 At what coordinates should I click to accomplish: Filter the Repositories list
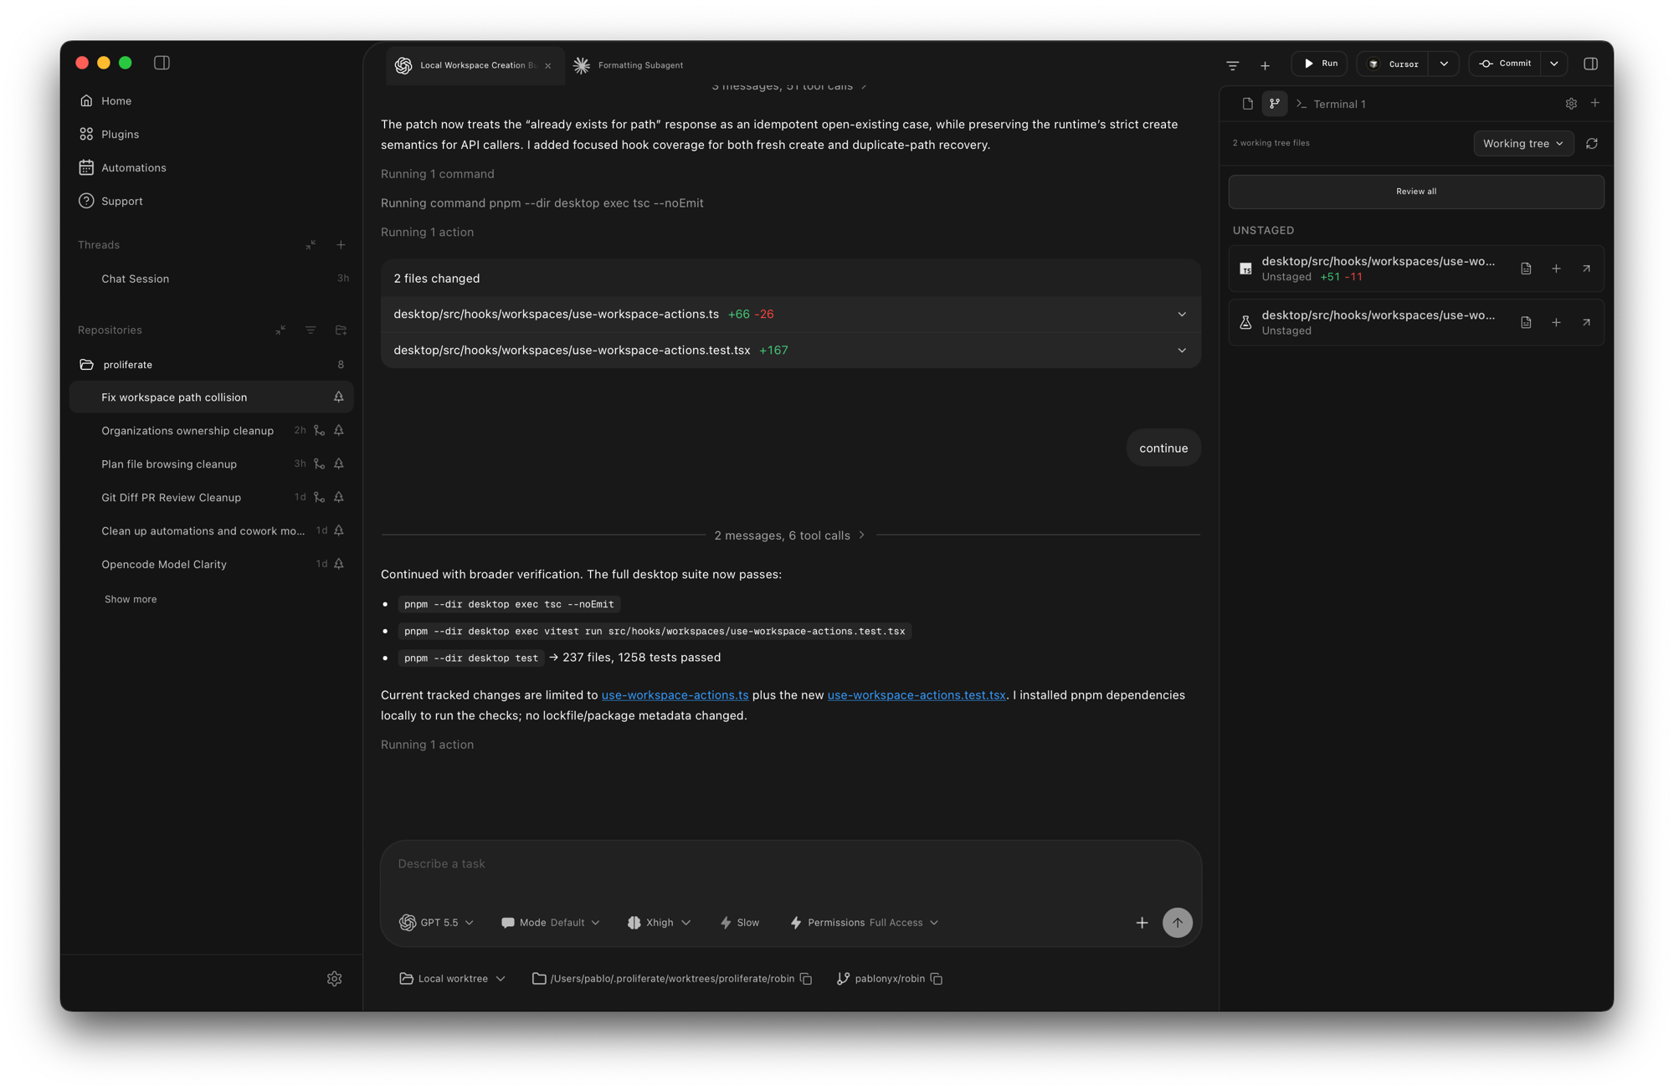(311, 330)
